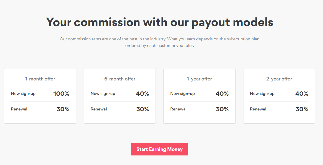Click the 40% sign-up rate in 1-year offer
Viewport: 323px width, 165px height.
222,94
